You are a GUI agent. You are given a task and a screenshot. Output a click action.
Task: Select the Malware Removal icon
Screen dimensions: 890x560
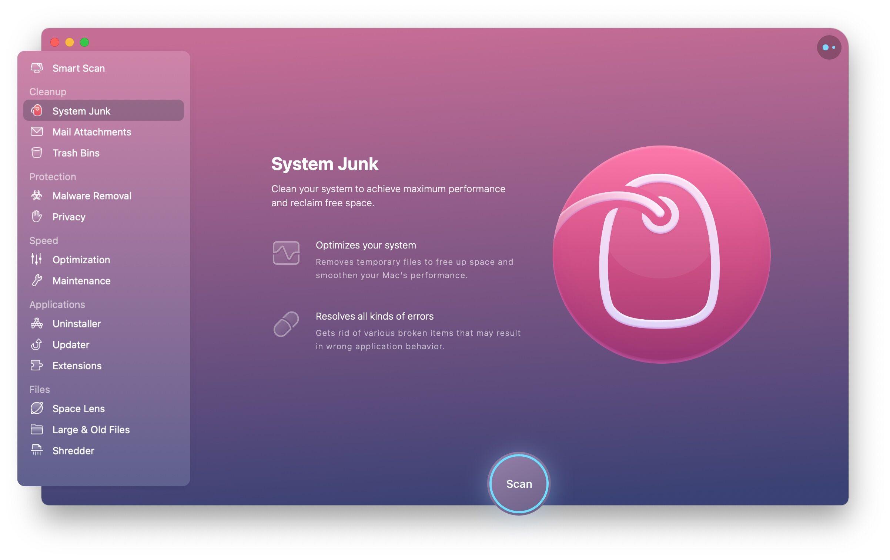coord(37,196)
